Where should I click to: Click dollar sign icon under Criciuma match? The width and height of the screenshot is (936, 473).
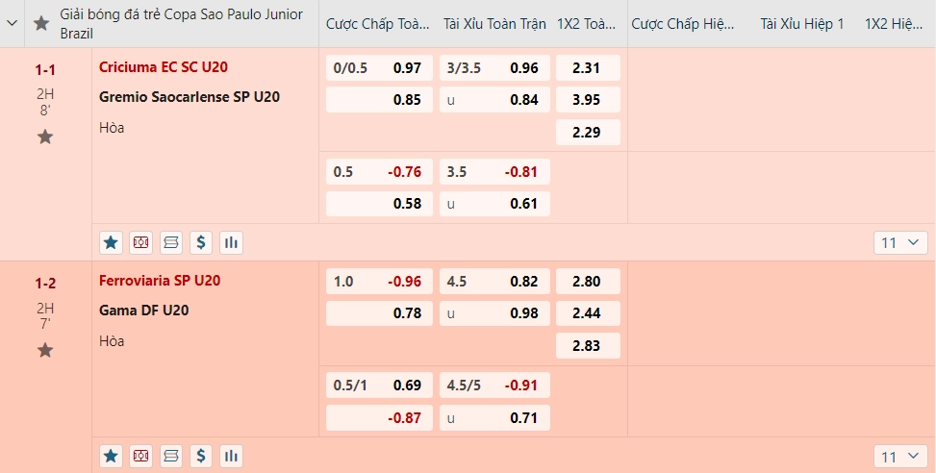(x=201, y=243)
